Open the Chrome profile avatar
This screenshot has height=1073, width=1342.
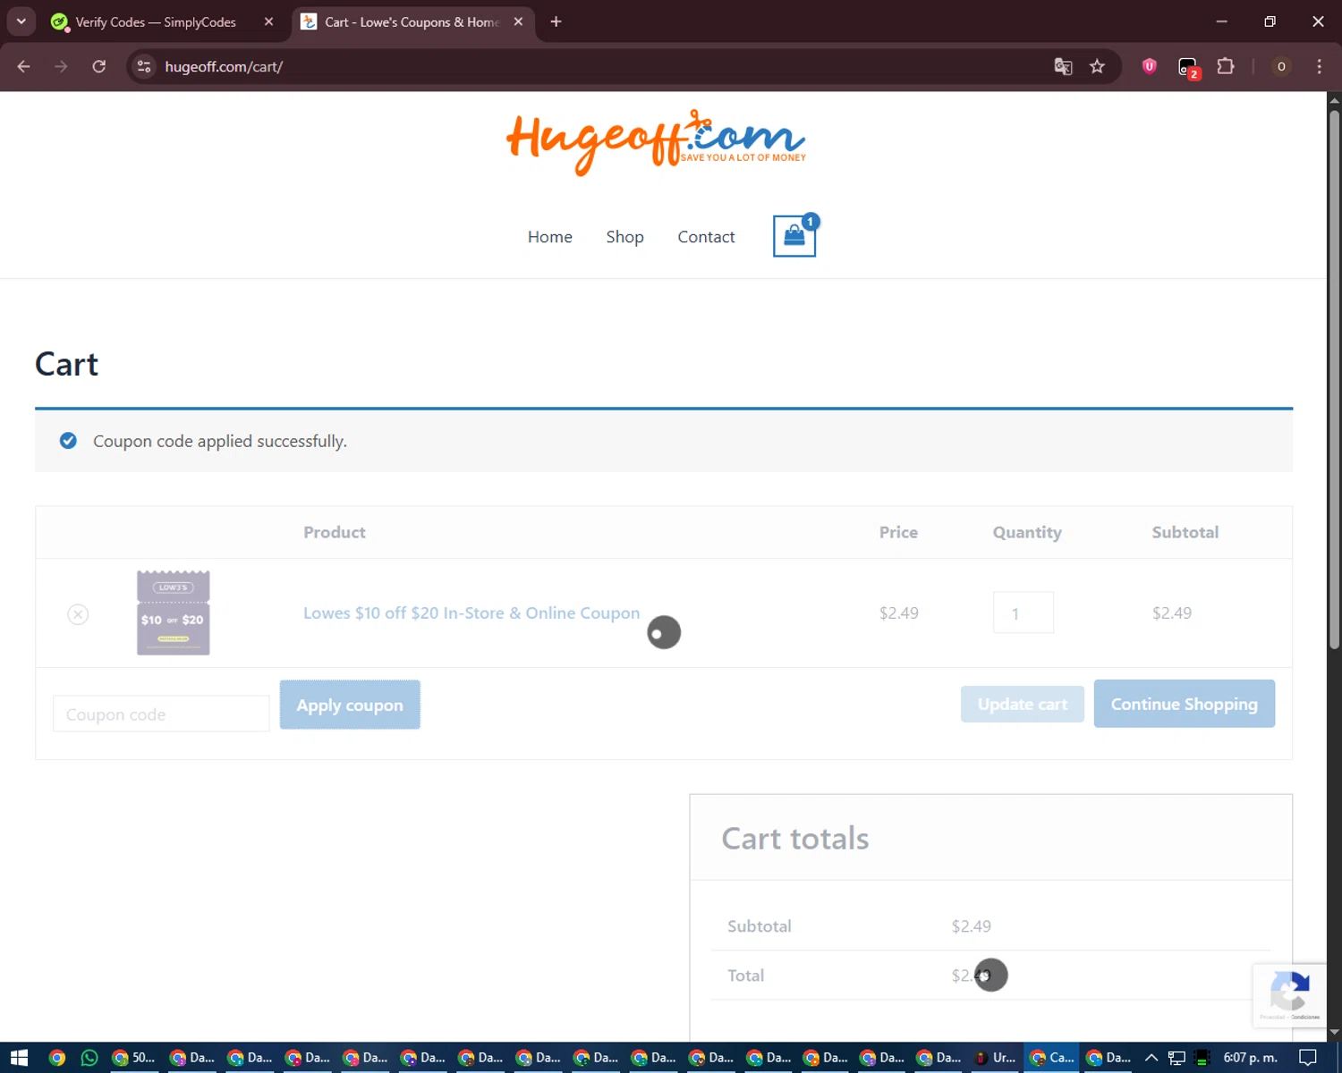click(x=1281, y=66)
